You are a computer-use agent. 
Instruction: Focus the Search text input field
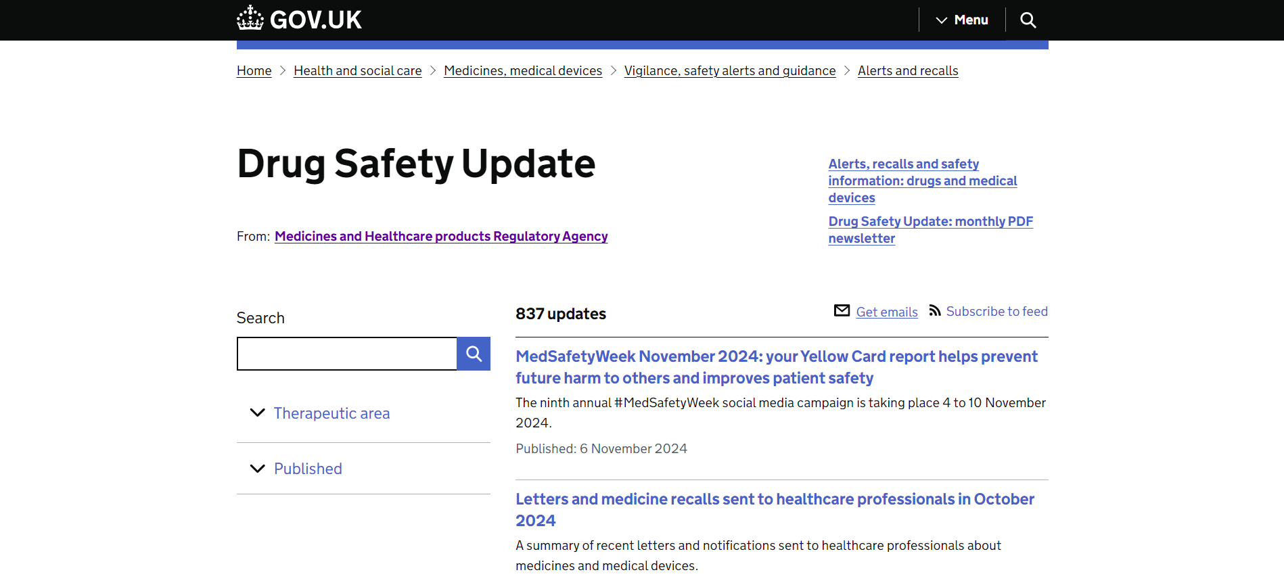[x=347, y=354]
